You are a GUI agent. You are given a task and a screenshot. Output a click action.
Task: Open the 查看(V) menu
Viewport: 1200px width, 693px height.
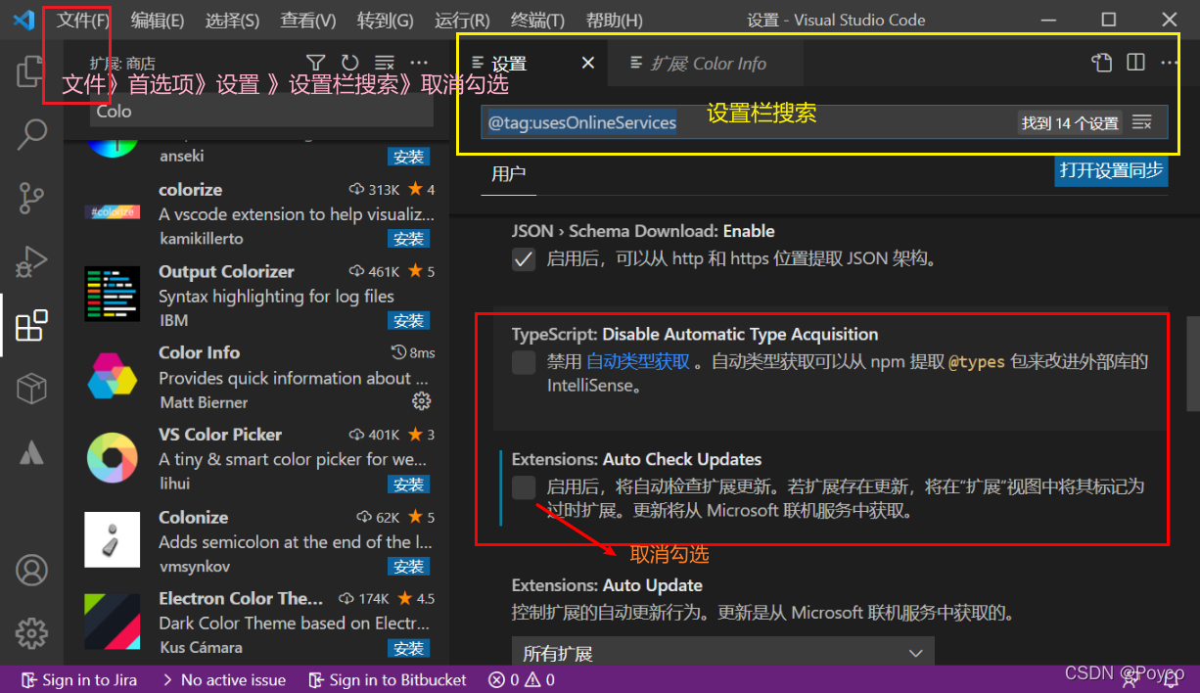[x=308, y=21]
